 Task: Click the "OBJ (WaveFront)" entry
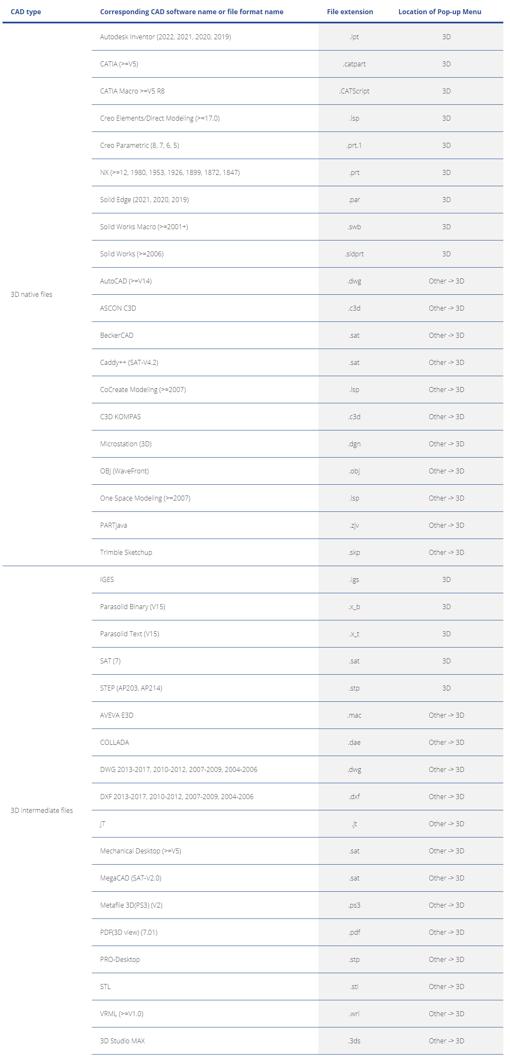[124, 471]
